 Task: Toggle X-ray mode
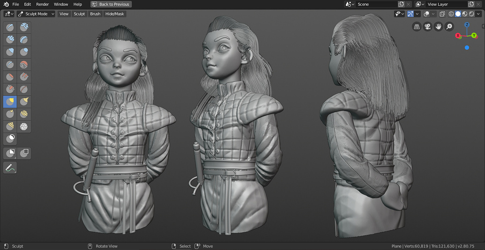coord(442,14)
